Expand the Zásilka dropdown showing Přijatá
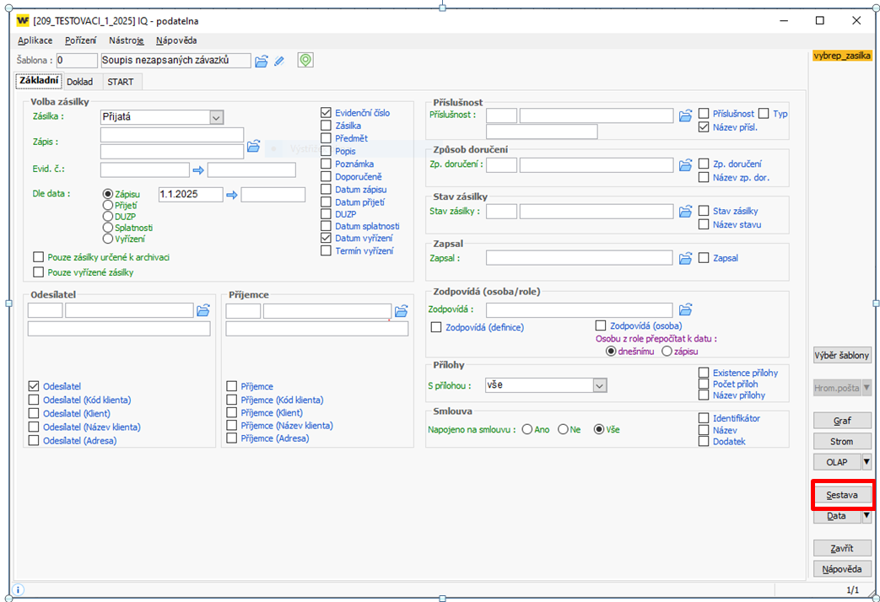This screenshot has width=880, height=602. pos(217,117)
